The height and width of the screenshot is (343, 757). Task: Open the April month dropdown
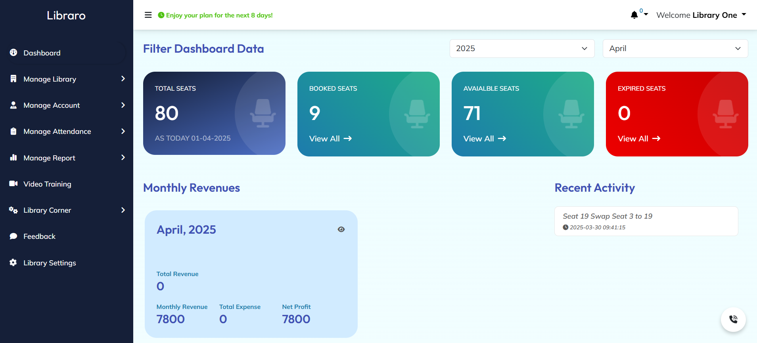click(675, 48)
